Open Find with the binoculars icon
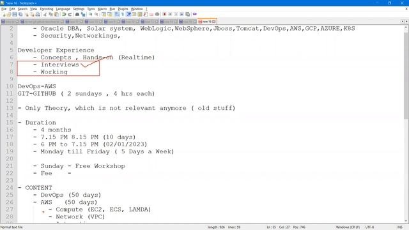 coord(77,14)
